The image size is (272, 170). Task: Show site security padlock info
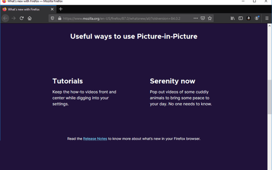60,18
